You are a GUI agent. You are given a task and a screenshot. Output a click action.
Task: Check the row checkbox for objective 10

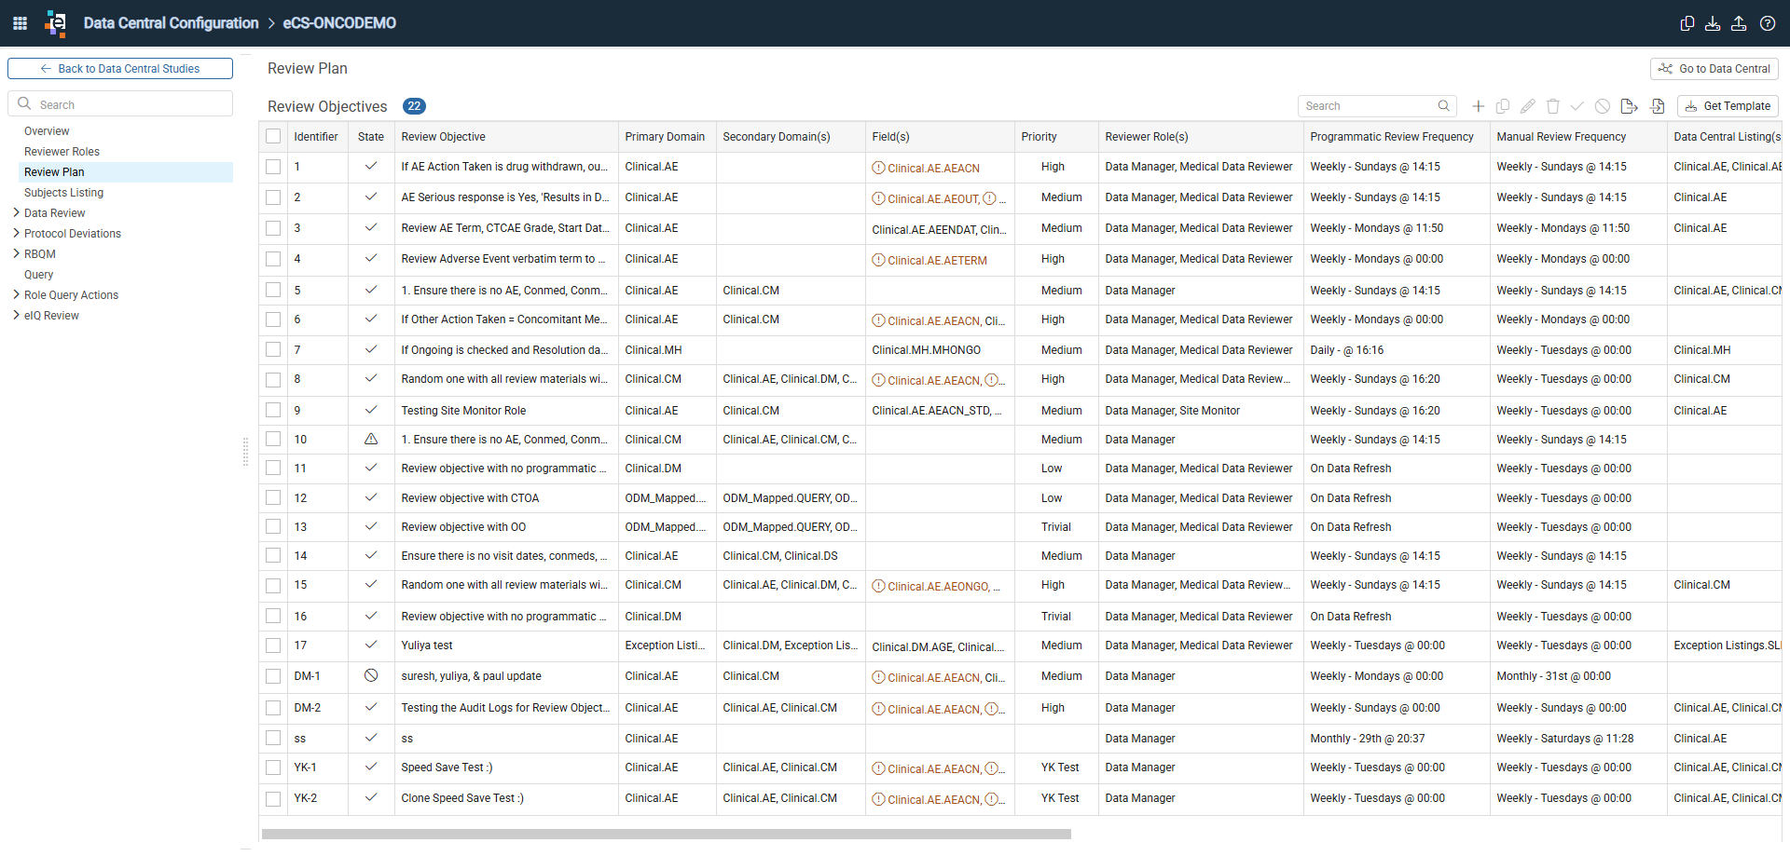coord(273,439)
